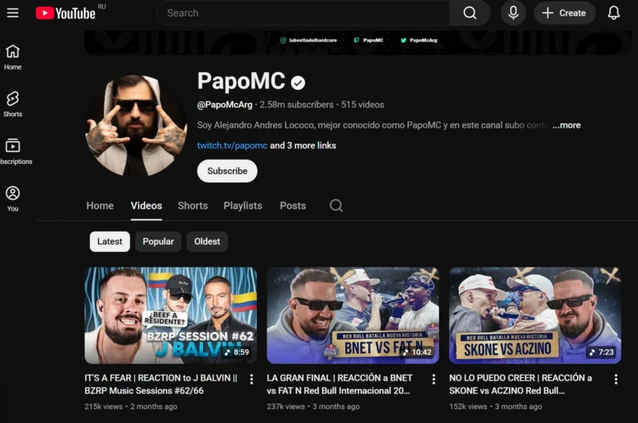638x423 pixels.
Task: Switch to the channel Home tab
Action: coord(100,205)
